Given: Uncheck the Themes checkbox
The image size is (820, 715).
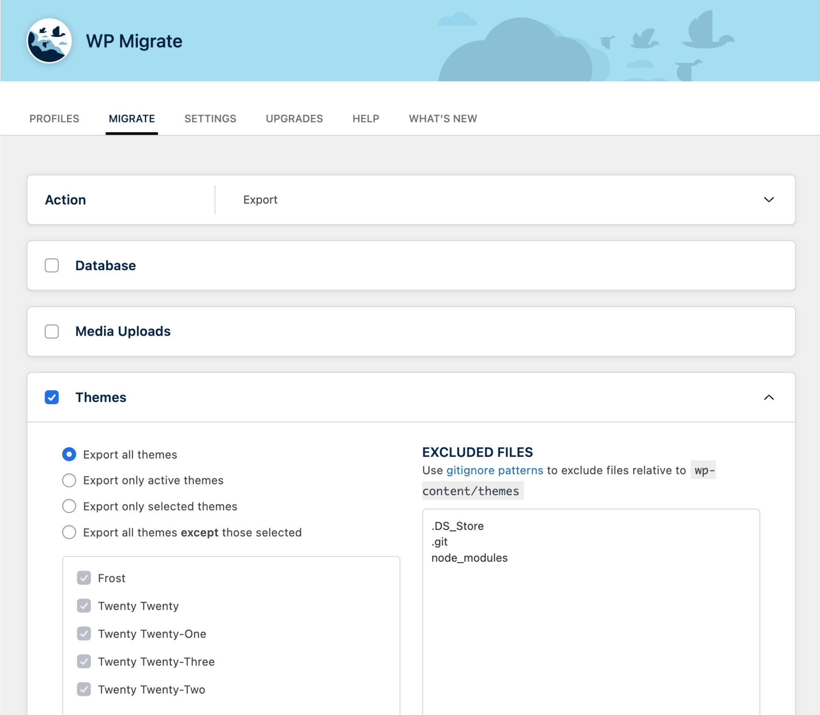Looking at the screenshot, I should (52, 397).
